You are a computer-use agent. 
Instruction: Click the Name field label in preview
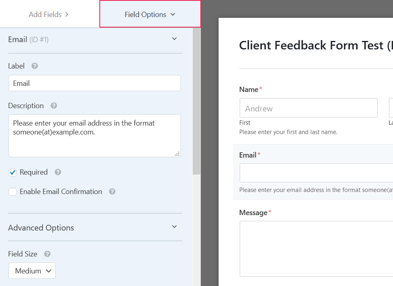[249, 90]
